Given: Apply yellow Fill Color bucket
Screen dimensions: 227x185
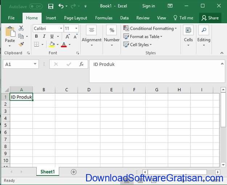Looking at the screenshot, I should (52, 44).
